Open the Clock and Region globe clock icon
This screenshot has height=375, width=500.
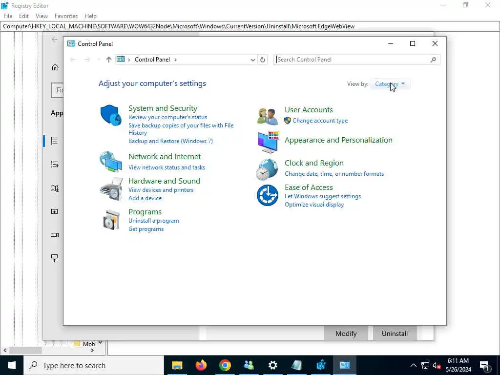pos(267,169)
